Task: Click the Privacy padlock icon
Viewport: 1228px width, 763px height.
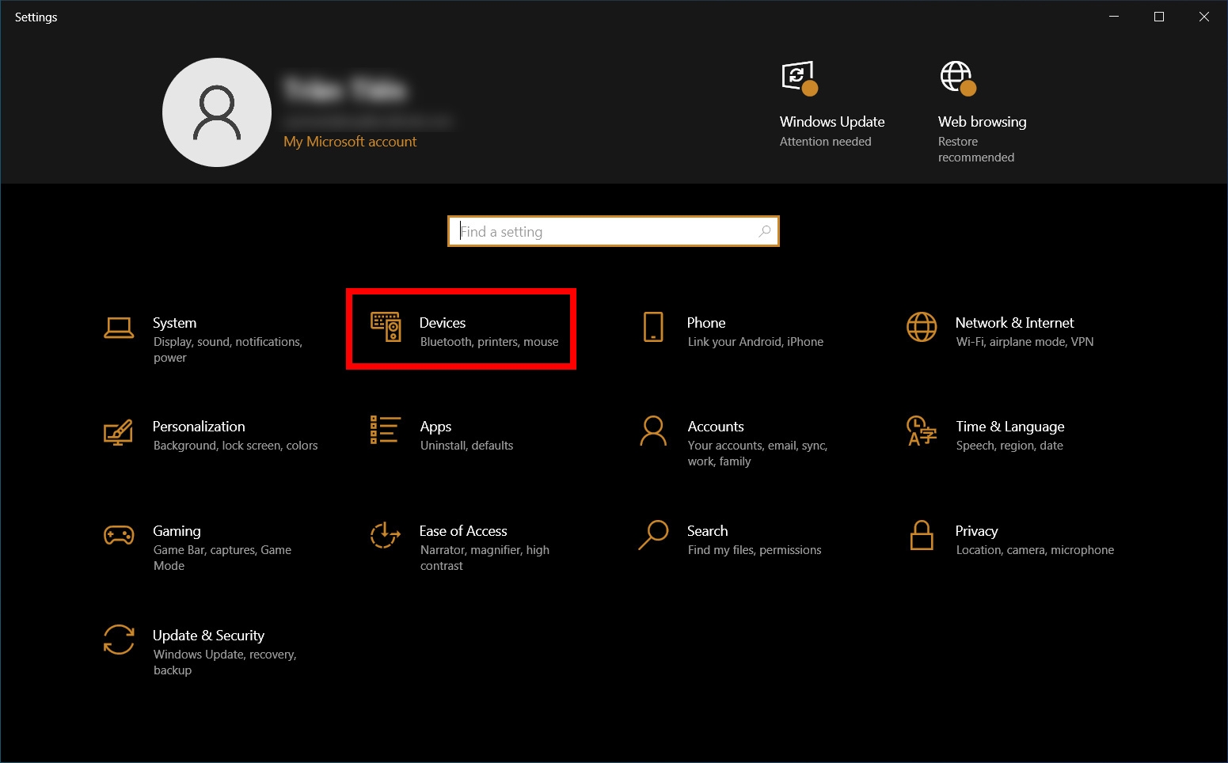Action: 922,536
